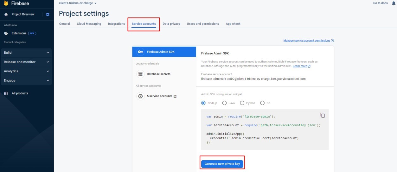Select the Node.js radio button
397x172 pixels.
click(203, 103)
